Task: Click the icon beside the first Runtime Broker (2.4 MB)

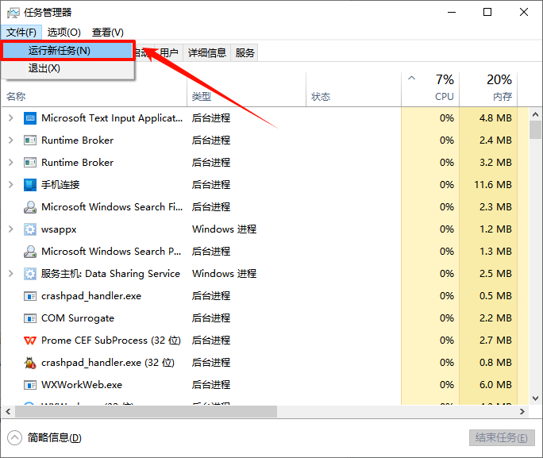Action: 30,140
